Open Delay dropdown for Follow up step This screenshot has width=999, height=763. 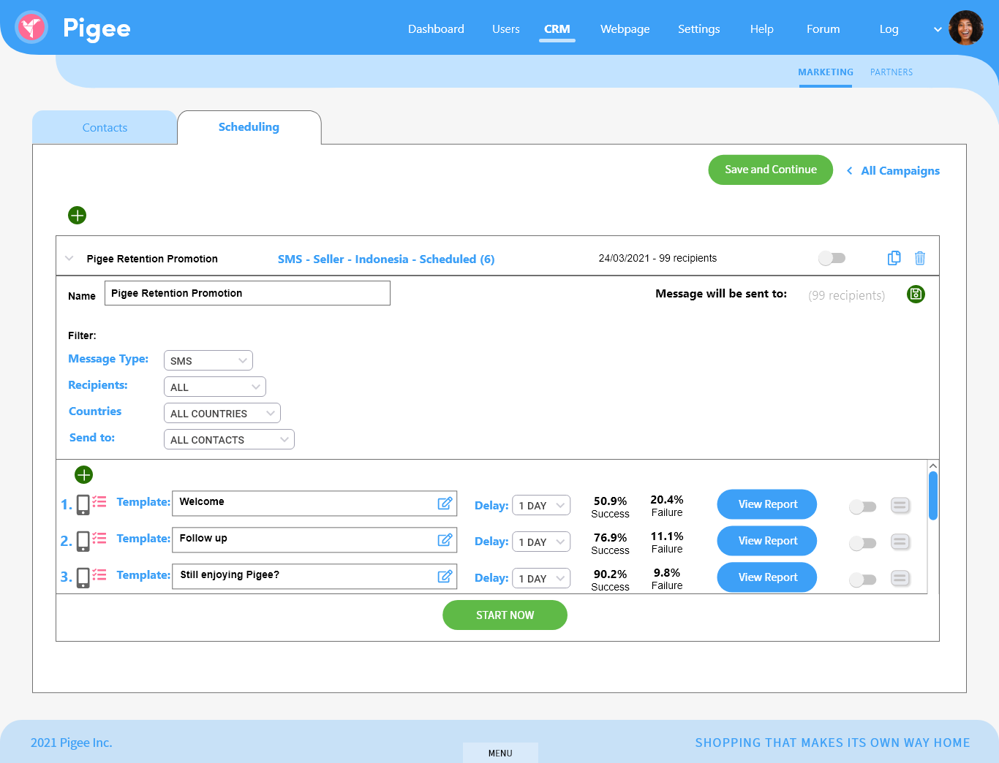541,542
